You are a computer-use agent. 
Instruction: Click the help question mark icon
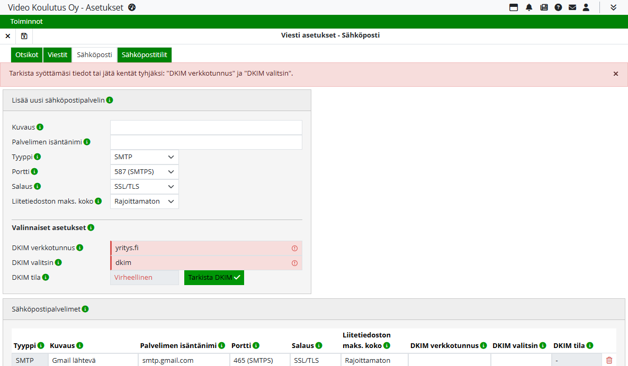coord(558,7)
